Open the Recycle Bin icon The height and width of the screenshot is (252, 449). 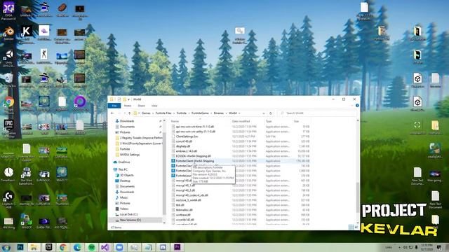tap(8, 80)
